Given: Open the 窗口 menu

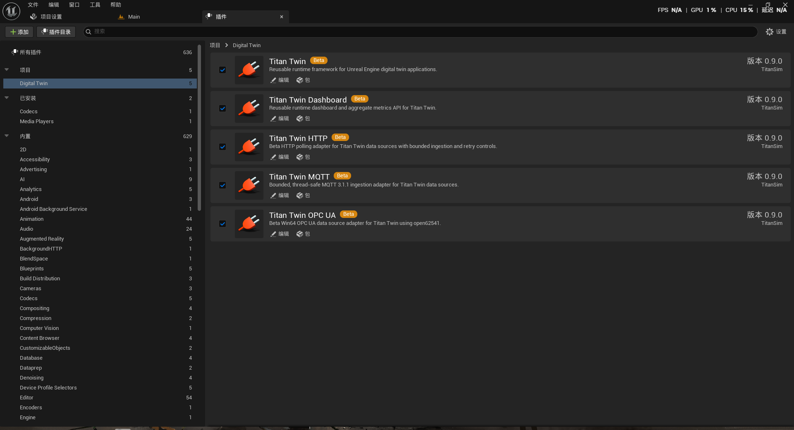Looking at the screenshot, I should point(74,5).
